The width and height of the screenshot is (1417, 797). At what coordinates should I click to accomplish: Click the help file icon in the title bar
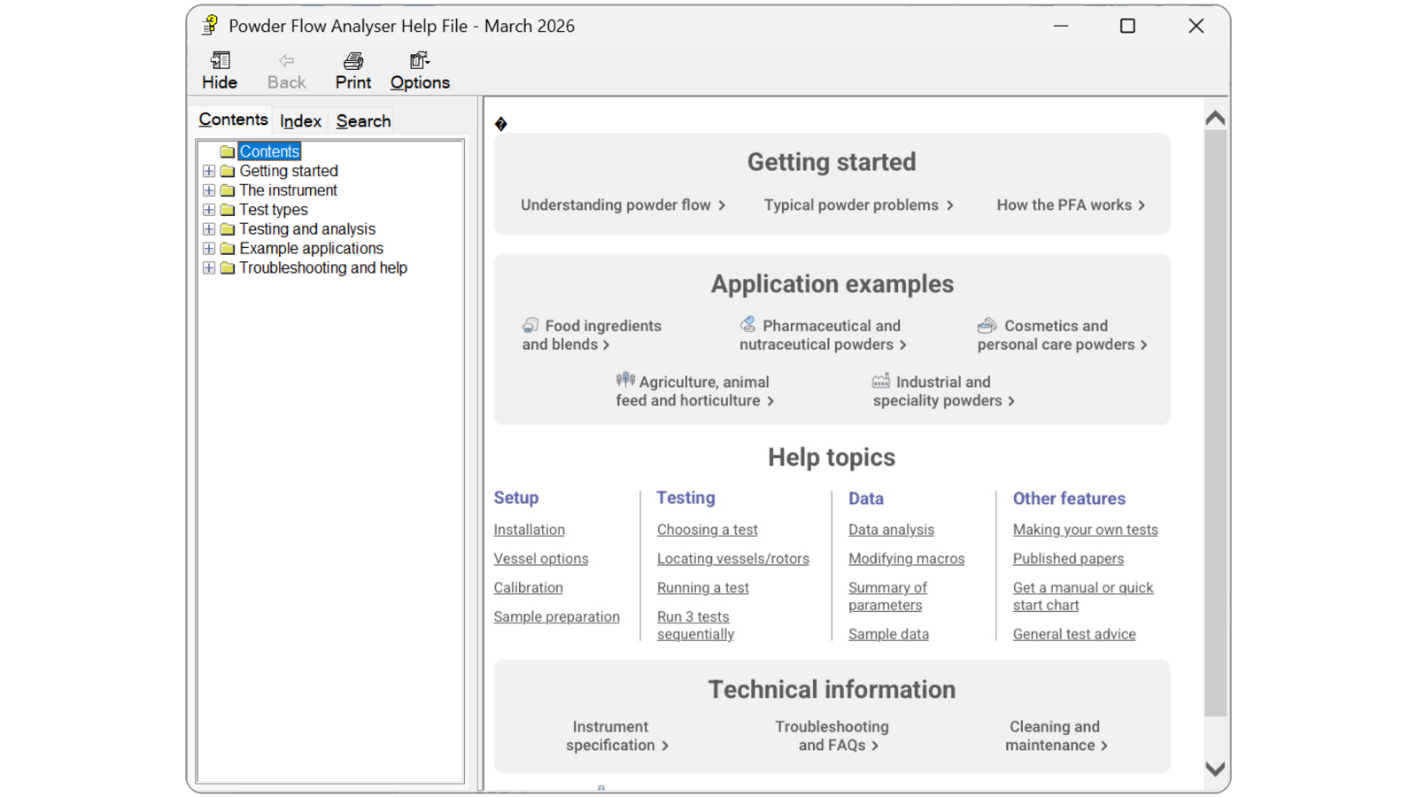coord(210,26)
